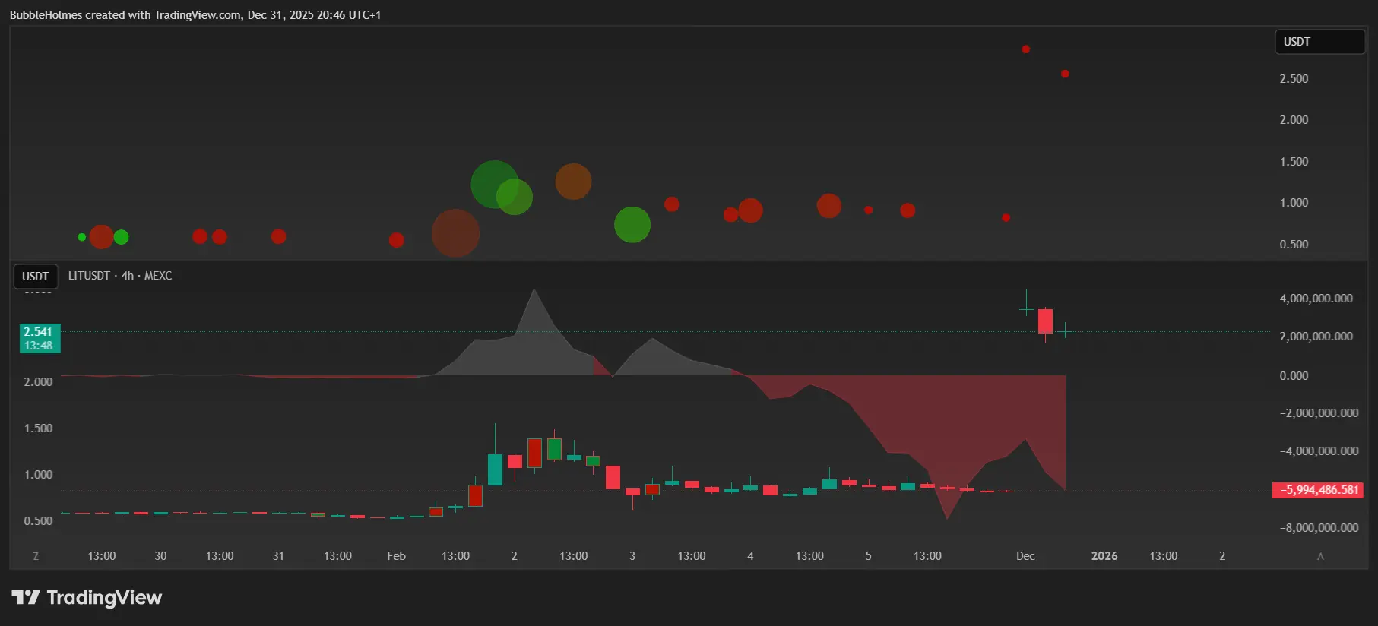Open the timezone 'Z' button on time axis
1378x626 pixels.
tap(36, 556)
